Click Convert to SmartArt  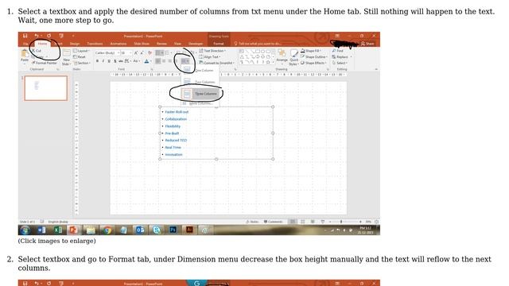click(x=216, y=63)
